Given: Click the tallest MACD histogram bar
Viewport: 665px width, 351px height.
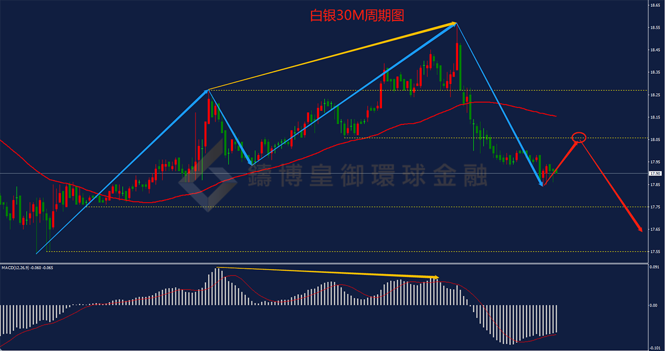Looking at the screenshot, I should coord(217,287).
